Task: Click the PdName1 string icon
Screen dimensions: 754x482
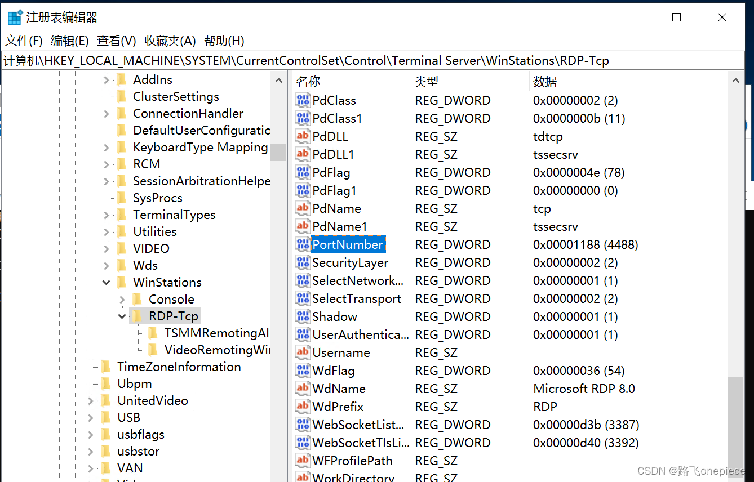Action: tap(303, 227)
